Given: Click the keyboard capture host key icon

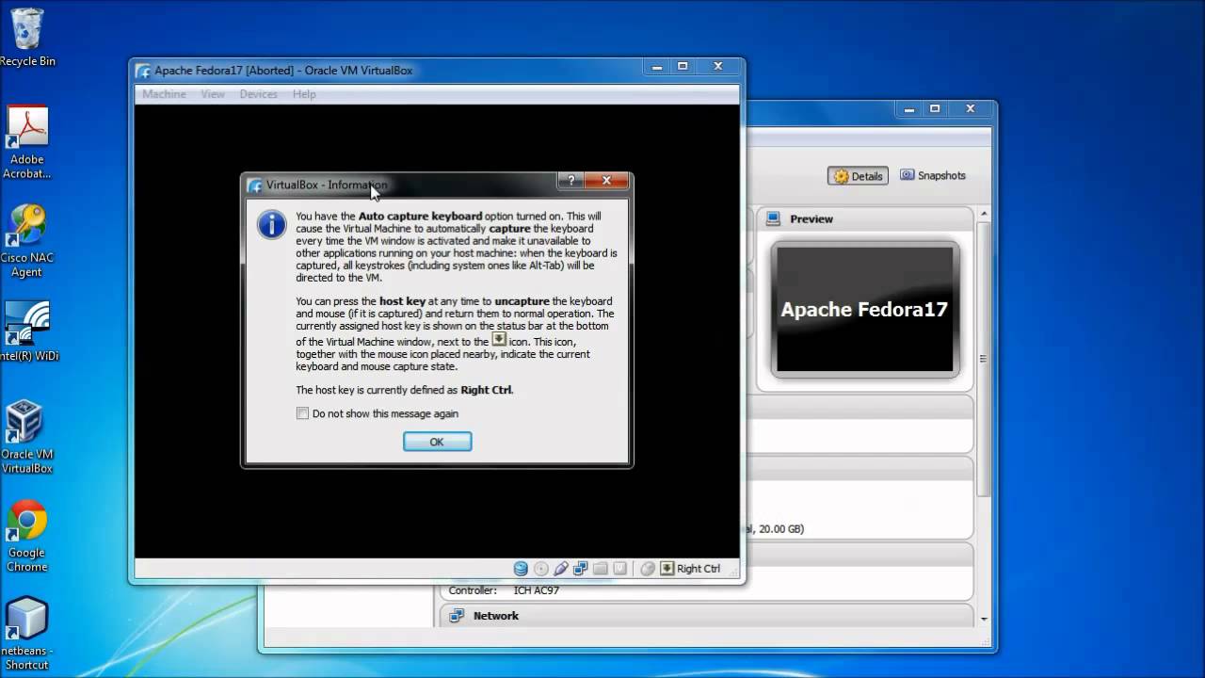Looking at the screenshot, I should pos(667,569).
